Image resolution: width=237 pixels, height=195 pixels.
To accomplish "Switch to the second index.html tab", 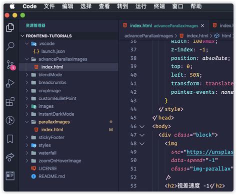I will pos(223,25).
